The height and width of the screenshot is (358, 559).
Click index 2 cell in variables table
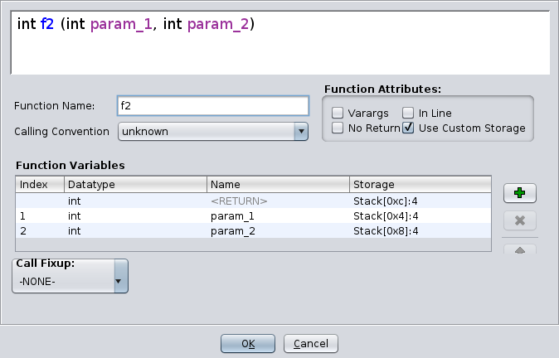point(40,231)
